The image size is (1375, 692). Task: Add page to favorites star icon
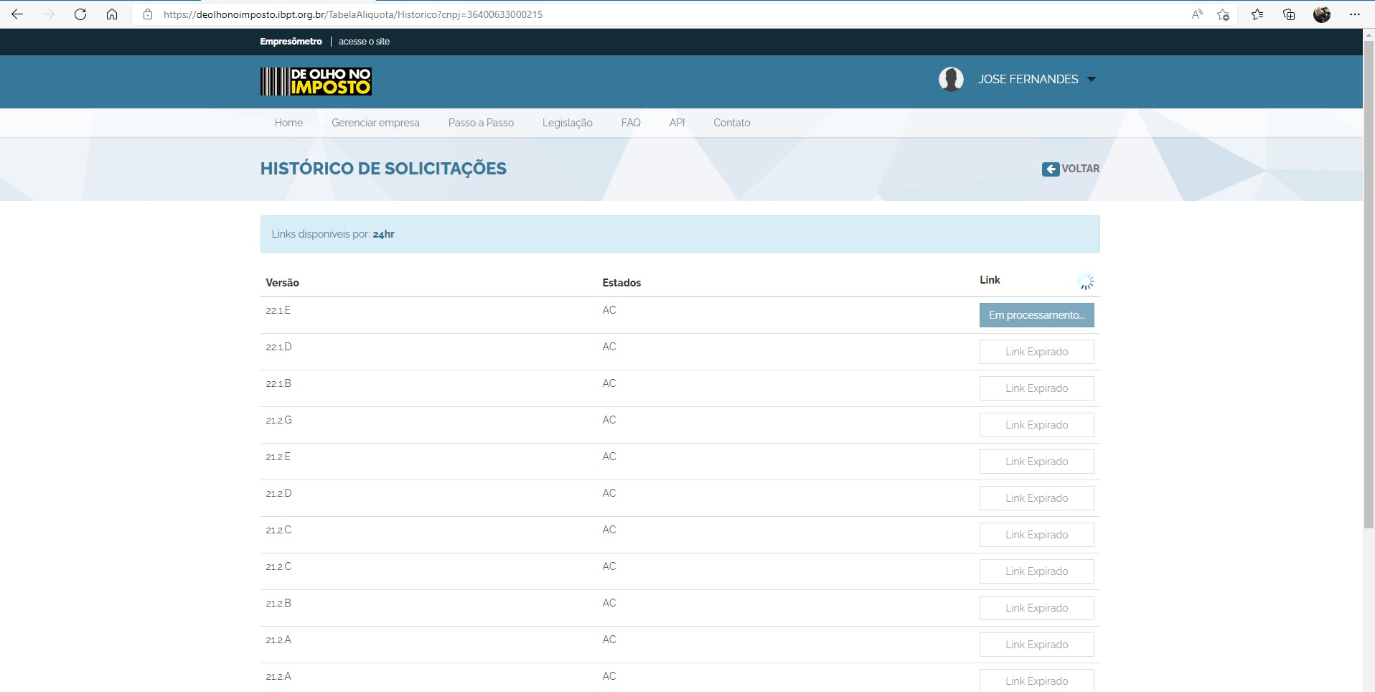pyautogui.click(x=1224, y=14)
